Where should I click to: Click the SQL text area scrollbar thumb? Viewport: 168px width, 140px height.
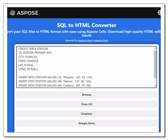pos(155,64)
